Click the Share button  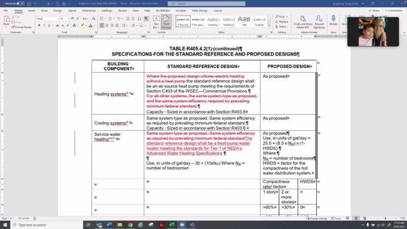point(374,10)
